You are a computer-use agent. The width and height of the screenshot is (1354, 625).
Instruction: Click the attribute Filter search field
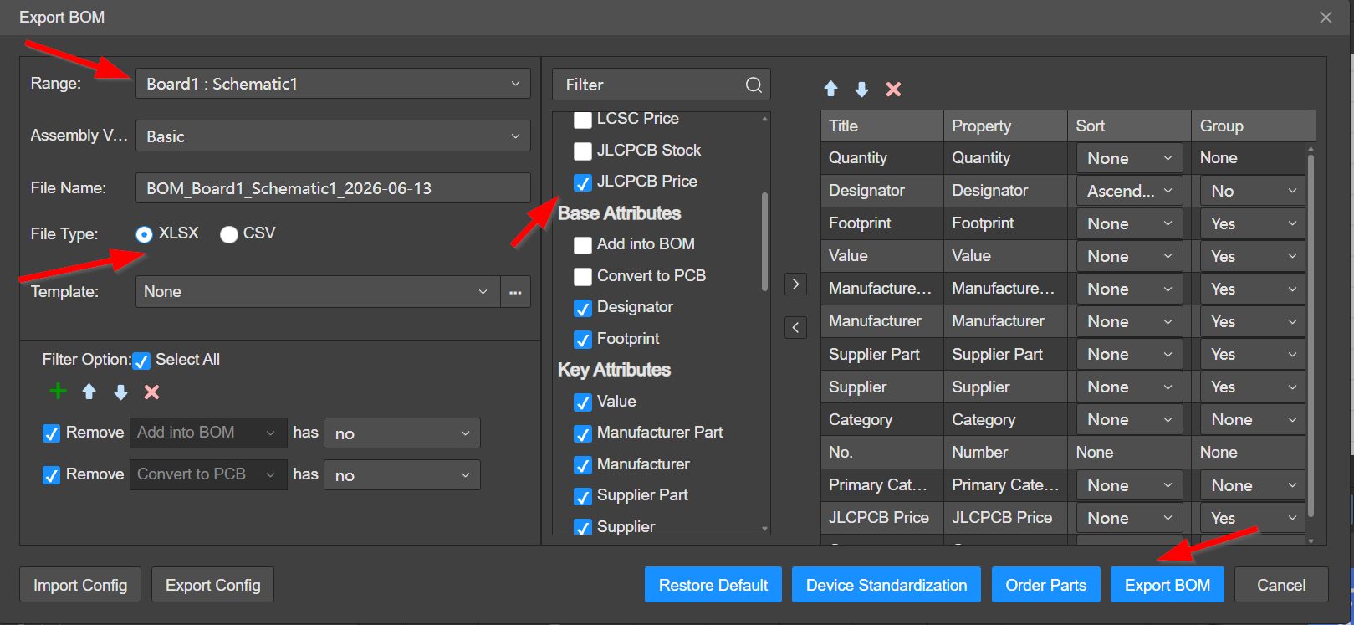point(661,85)
